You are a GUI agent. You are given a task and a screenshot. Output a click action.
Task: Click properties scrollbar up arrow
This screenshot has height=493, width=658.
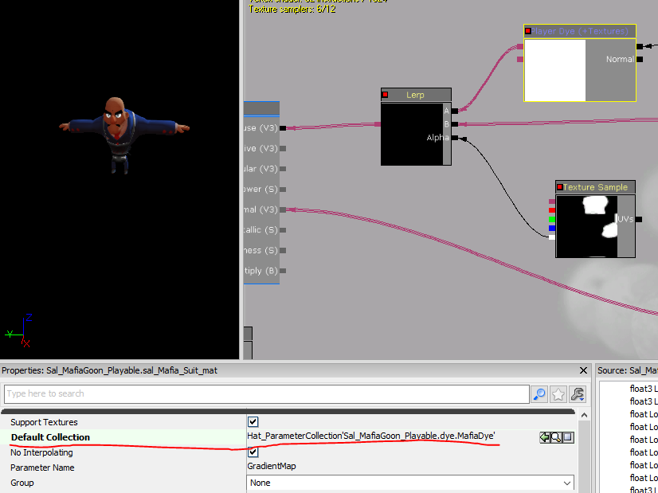(584, 416)
